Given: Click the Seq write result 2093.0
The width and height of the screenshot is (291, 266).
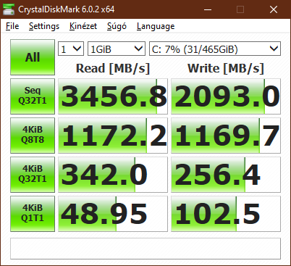Looking at the screenshot, I should [226, 96].
